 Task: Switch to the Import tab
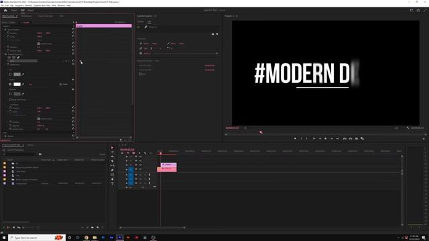coord(14,11)
